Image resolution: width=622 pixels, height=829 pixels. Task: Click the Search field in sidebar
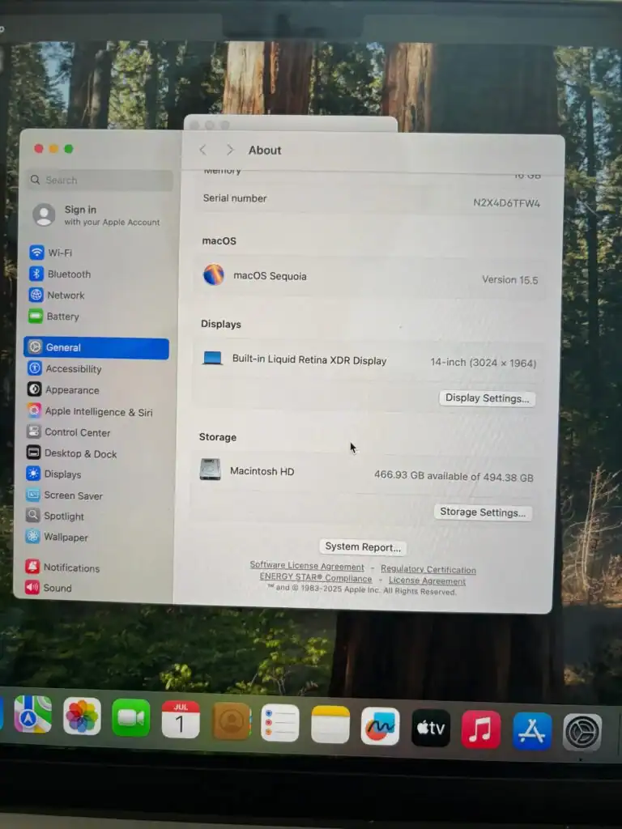coord(100,181)
